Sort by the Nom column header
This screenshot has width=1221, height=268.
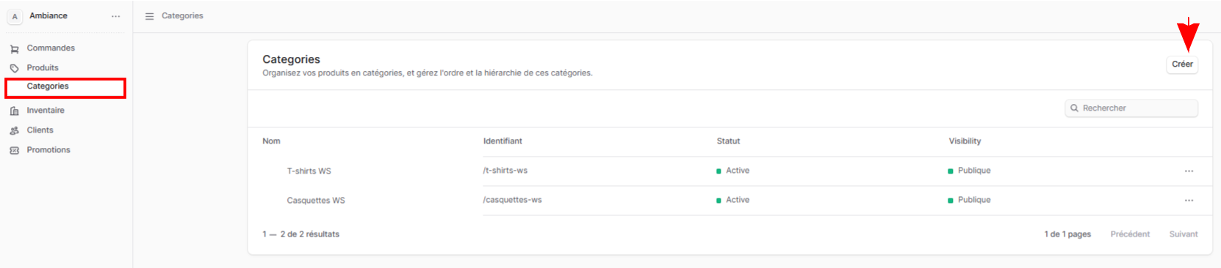(x=271, y=141)
